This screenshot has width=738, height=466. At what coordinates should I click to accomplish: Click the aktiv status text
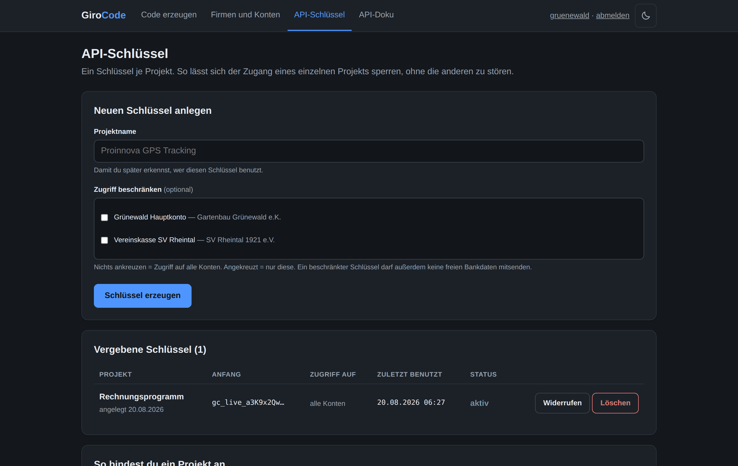click(x=479, y=403)
